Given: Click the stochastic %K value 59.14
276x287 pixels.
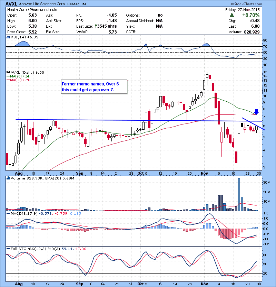Looking at the screenshot, I should tap(67, 249).
